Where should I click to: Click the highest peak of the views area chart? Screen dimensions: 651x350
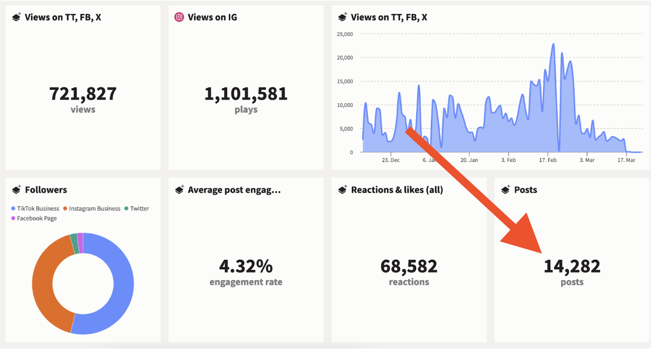click(554, 44)
